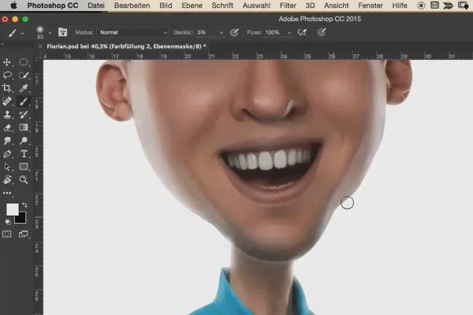Select the Crop tool
Image resolution: width=473 pixels, height=315 pixels.
tap(8, 88)
